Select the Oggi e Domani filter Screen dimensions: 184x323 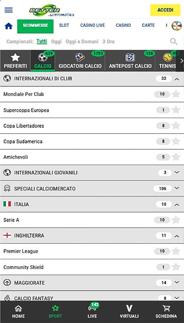coord(82,42)
